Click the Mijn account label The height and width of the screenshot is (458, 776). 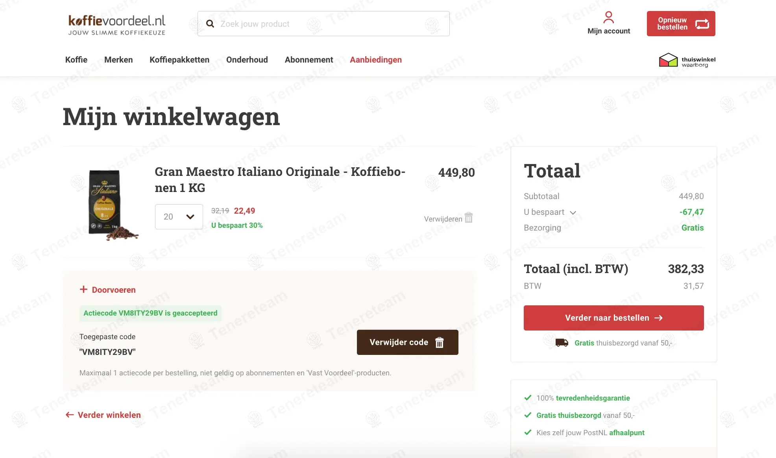pos(608,31)
